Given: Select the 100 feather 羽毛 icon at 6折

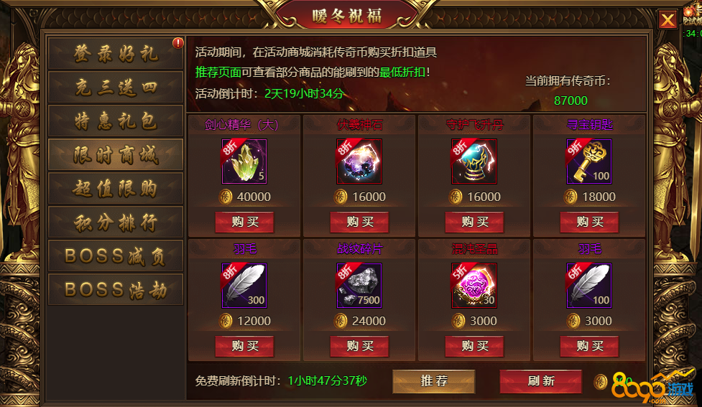Looking at the screenshot, I should tap(589, 286).
